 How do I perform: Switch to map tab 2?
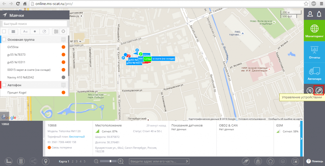(73, 162)
